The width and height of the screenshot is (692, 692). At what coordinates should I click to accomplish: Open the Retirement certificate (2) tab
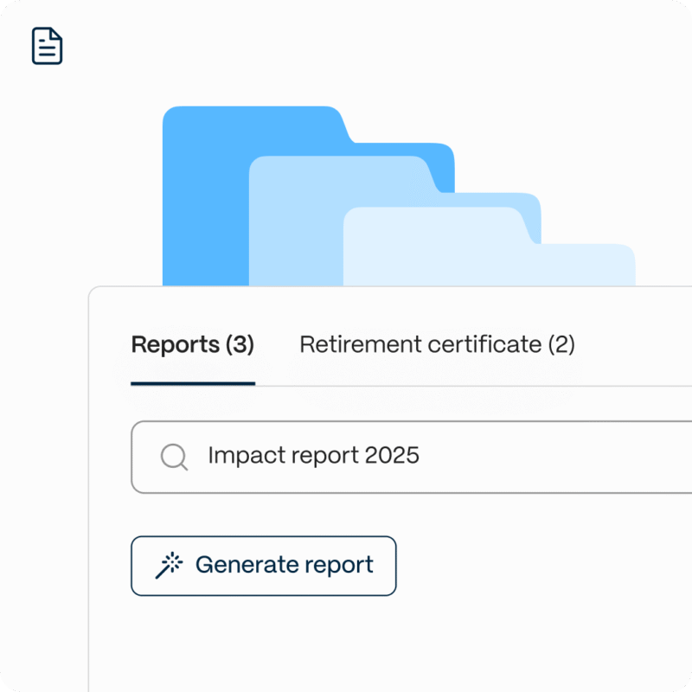pyautogui.click(x=437, y=344)
